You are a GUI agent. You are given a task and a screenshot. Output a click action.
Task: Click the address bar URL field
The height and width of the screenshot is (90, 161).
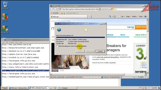80,9
